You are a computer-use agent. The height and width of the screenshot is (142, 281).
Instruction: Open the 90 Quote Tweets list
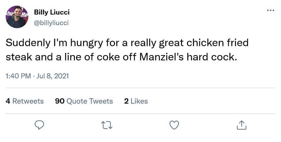click(84, 101)
